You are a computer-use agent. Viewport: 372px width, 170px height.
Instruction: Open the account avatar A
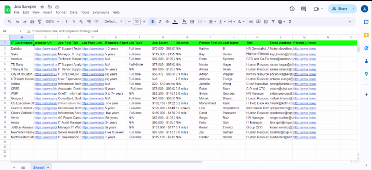[364, 9]
